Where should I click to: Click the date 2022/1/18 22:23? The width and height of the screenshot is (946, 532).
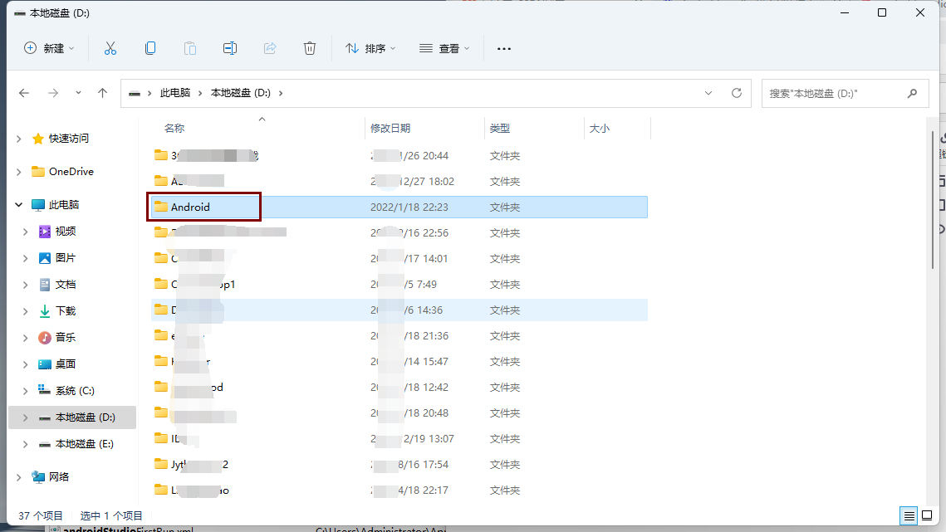pyautogui.click(x=409, y=207)
